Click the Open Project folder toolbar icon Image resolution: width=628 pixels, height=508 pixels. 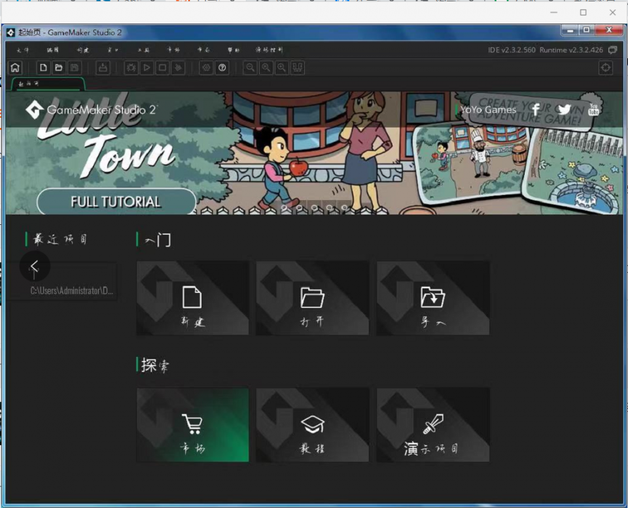pyautogui.click(x=59, y=67)
